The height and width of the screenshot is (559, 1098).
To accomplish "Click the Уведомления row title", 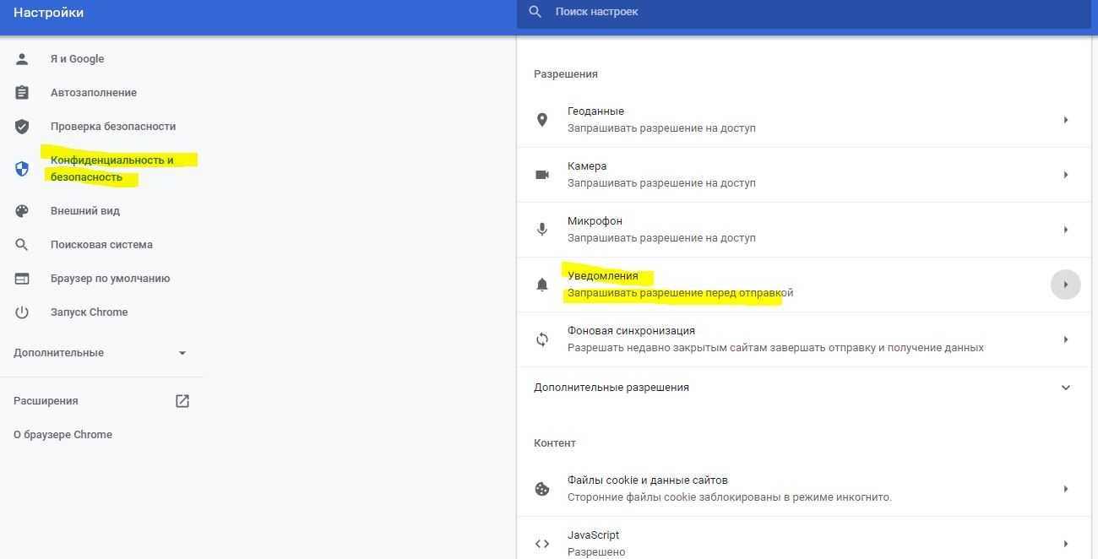I will pyautogui.click(x=603, y=276).
